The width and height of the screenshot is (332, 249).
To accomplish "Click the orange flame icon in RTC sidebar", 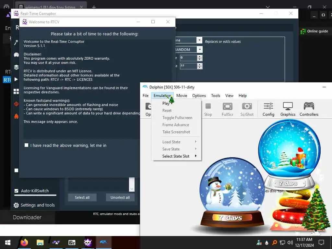I will (16, 116).
